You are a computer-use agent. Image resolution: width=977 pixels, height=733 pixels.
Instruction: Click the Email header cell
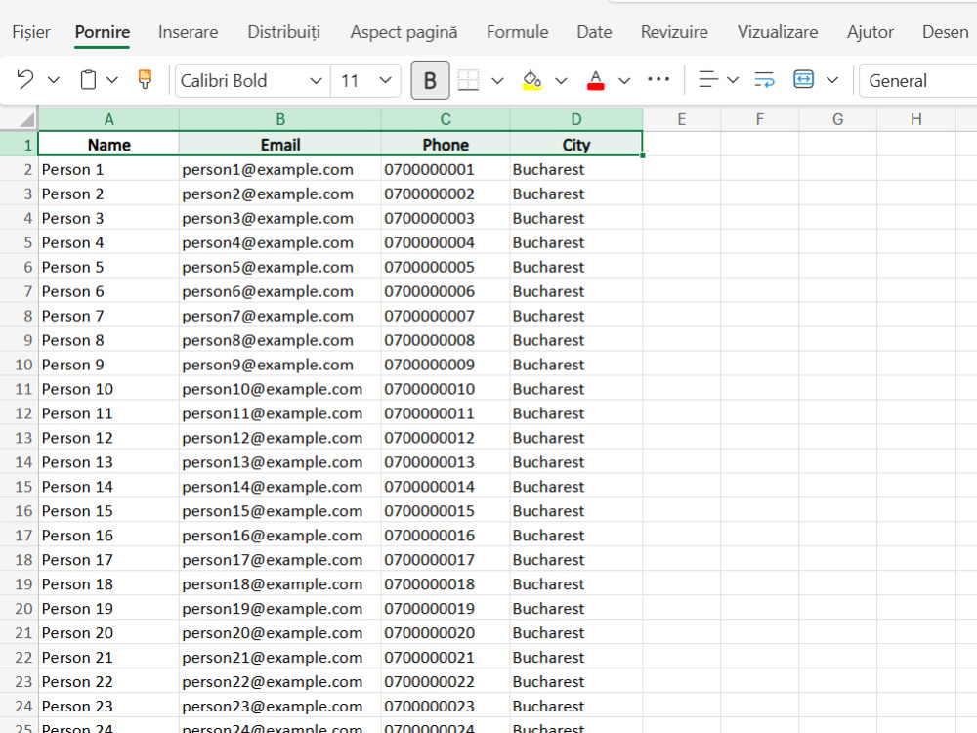click(x=280, y=145)
